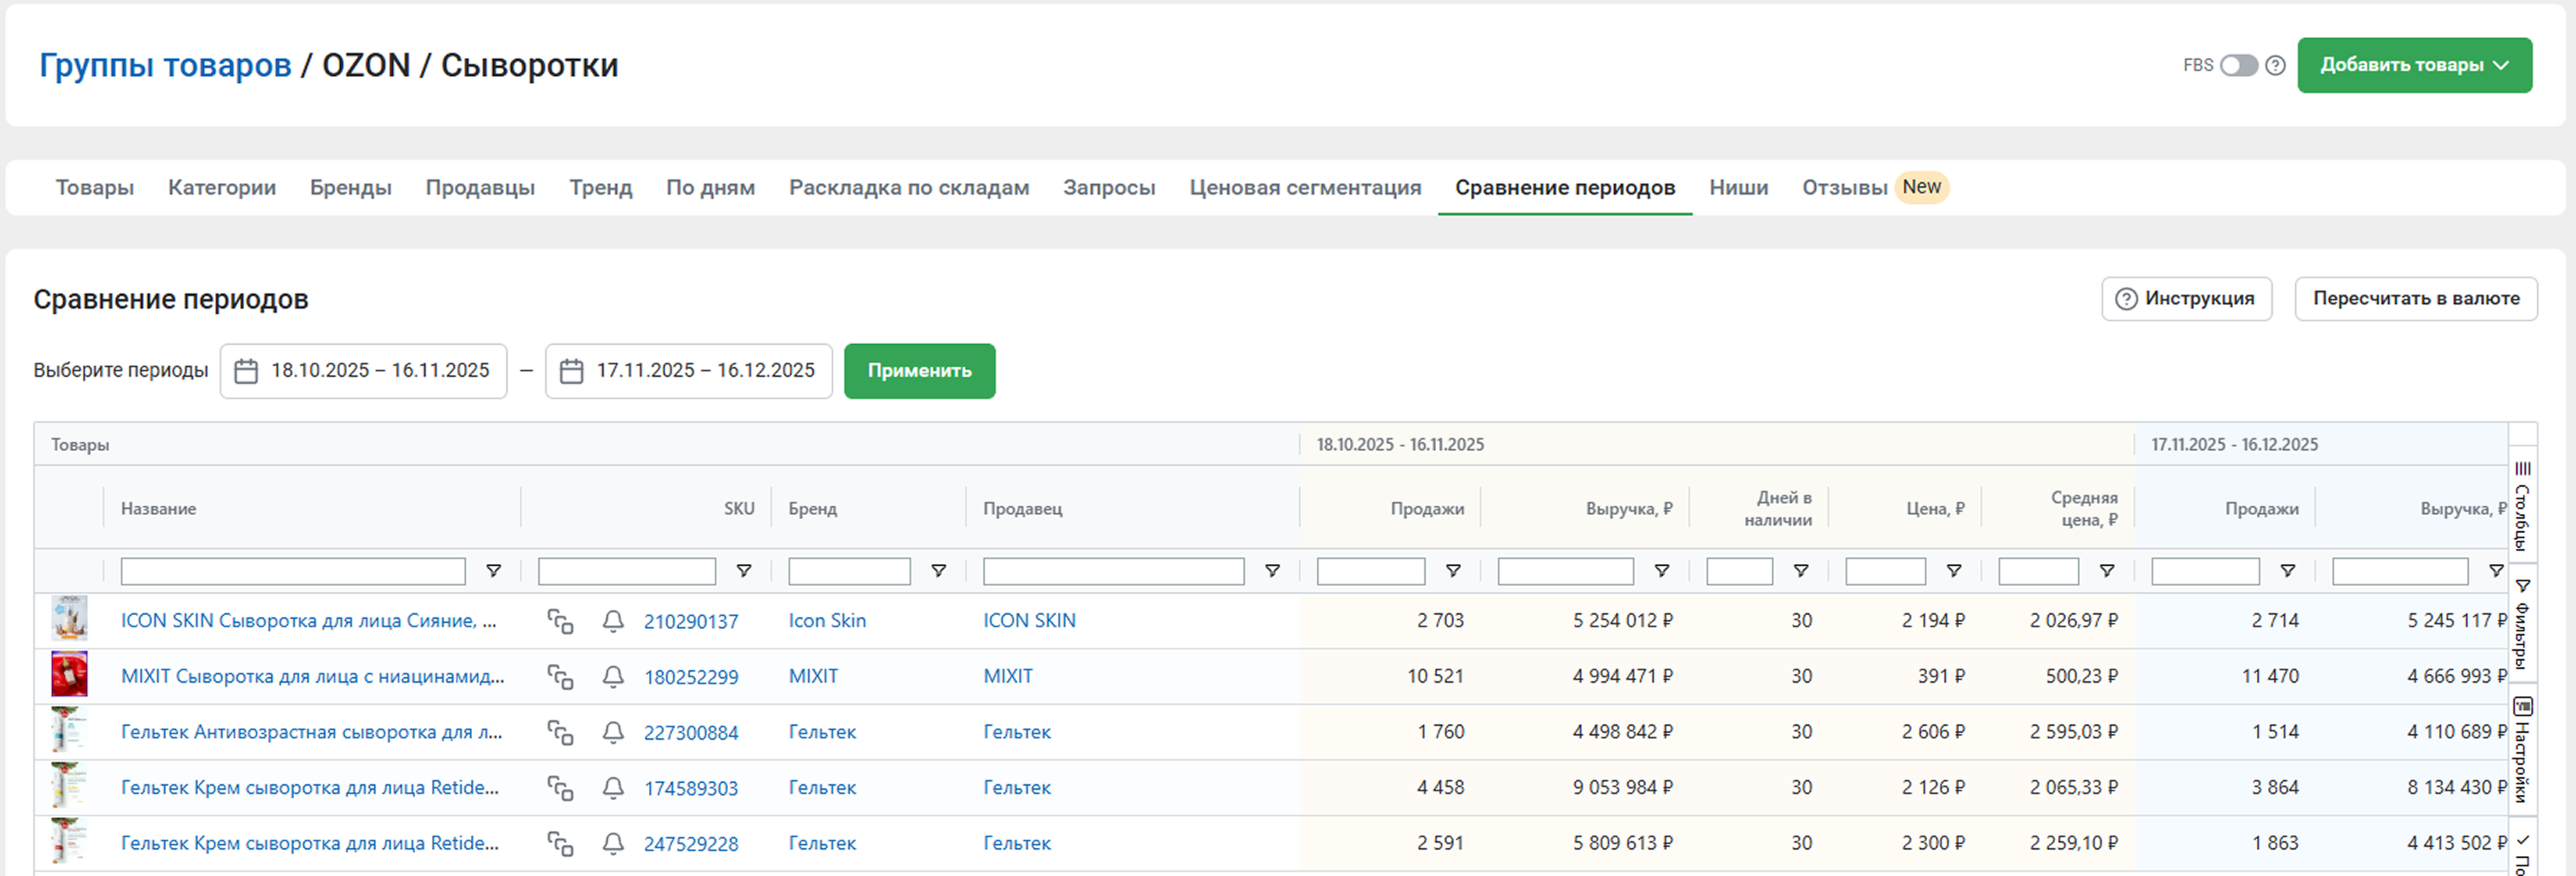
Task: Open the first period date picker 18.10.2025
Action: (364, 370)
